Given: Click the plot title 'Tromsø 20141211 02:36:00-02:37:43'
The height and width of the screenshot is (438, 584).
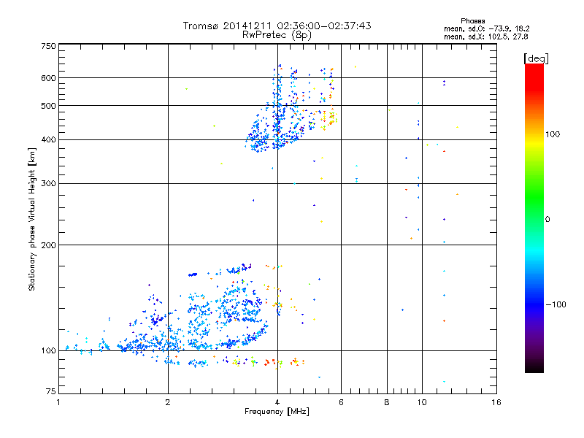Looking at the screenshot, I should point(277,26).
